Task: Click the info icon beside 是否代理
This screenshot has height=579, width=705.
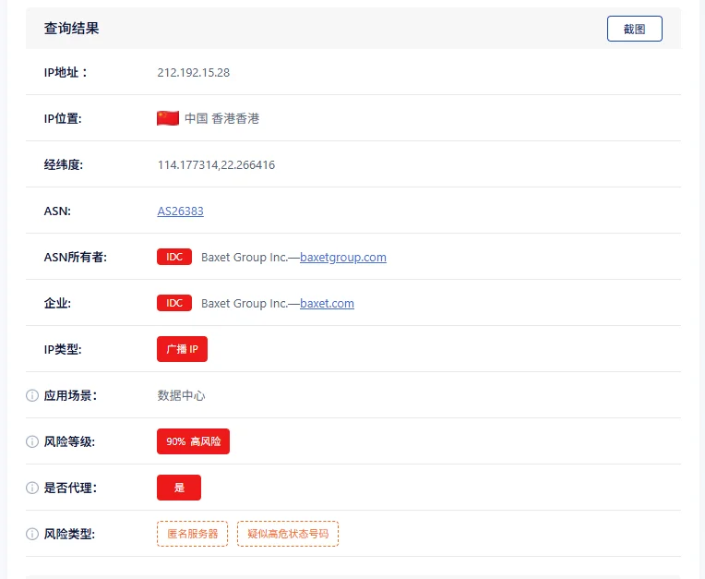Action: [32, 488]
